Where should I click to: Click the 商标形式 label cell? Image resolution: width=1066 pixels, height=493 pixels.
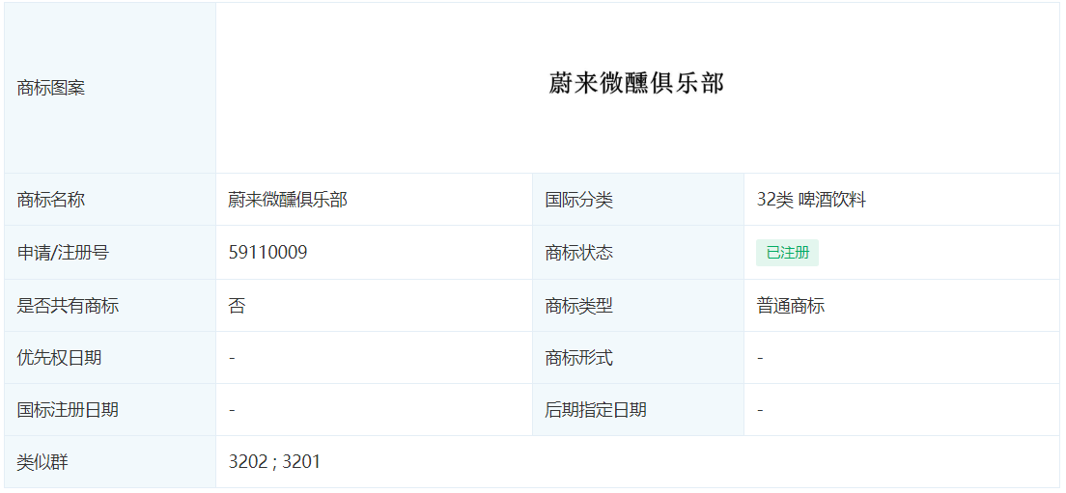click(638, 358)
